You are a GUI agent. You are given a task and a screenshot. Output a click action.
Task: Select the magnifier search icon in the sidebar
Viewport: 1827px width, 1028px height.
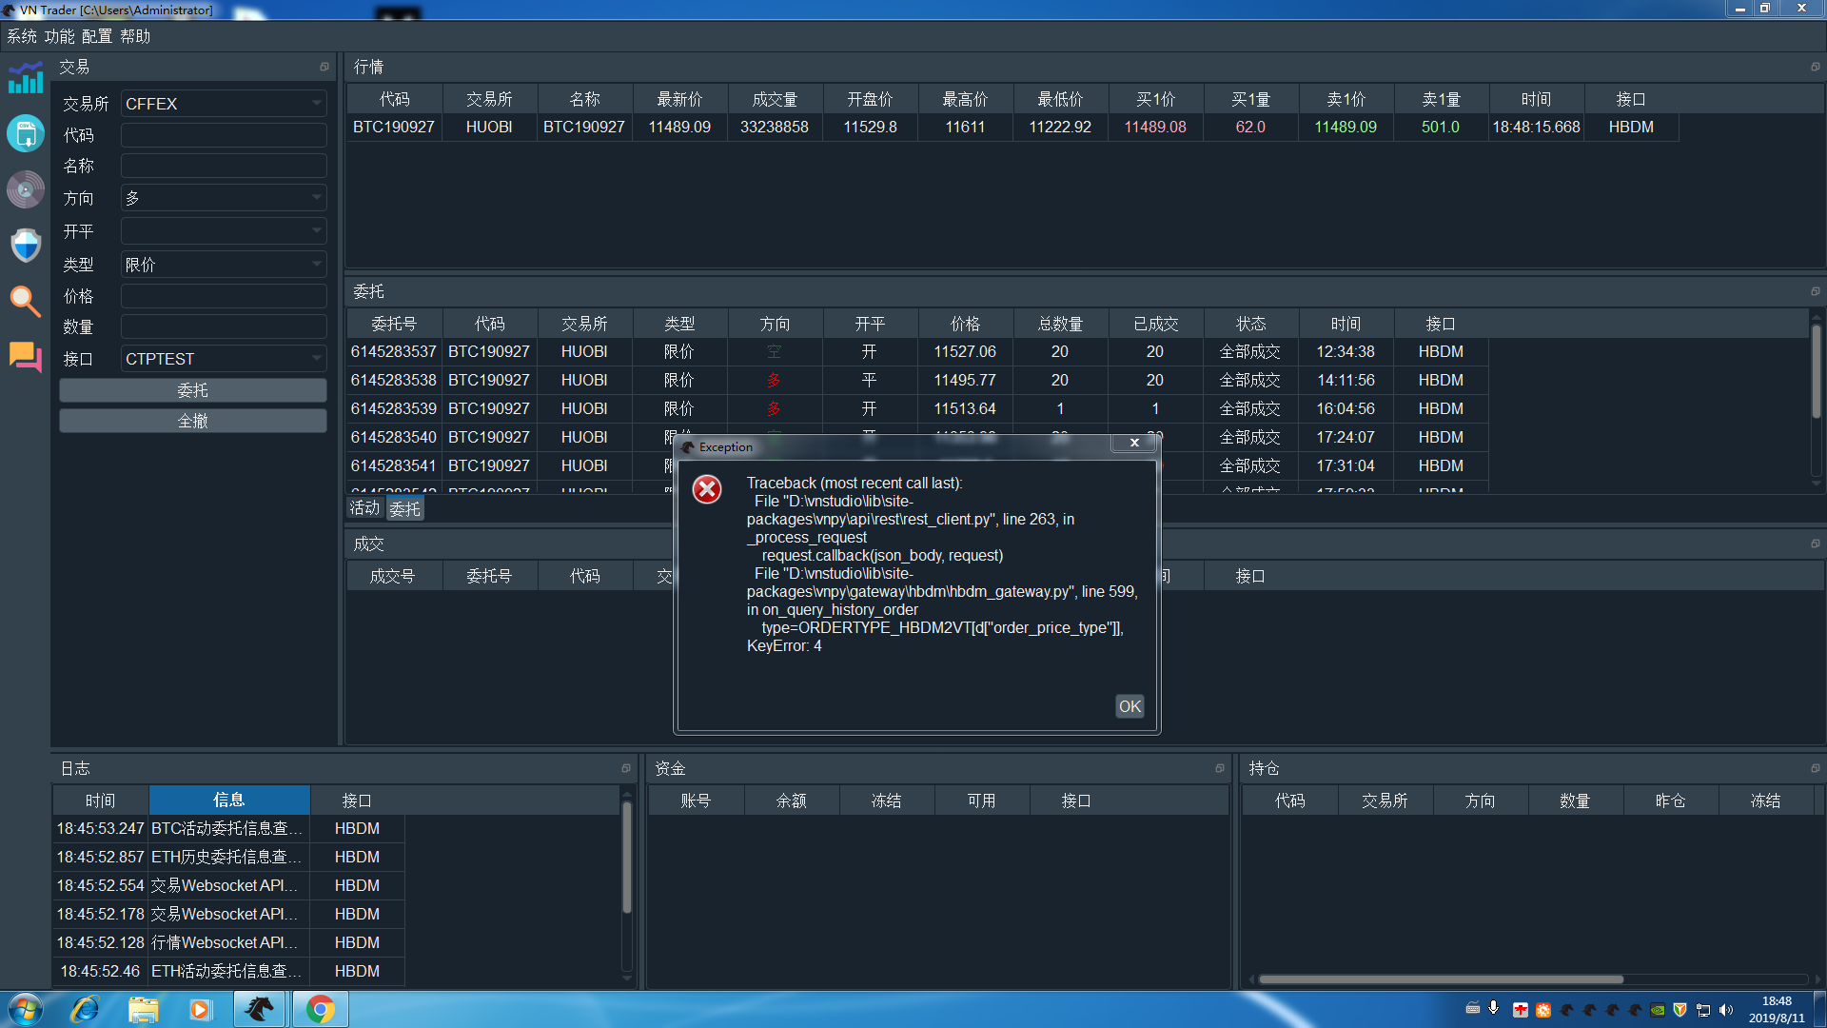26,301
